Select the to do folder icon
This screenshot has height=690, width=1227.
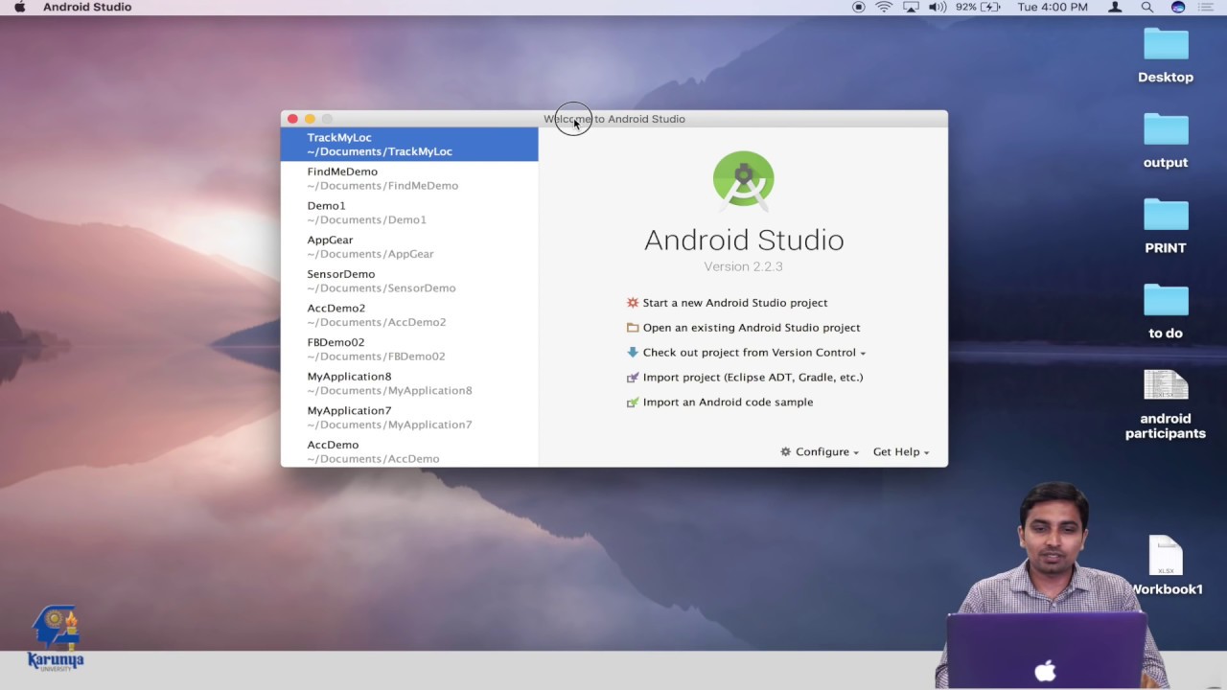(x=1166, y=300)
